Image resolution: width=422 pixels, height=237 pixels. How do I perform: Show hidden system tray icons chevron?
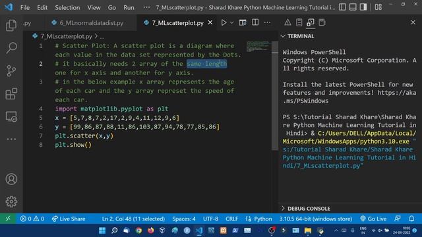tap(336, 230)
